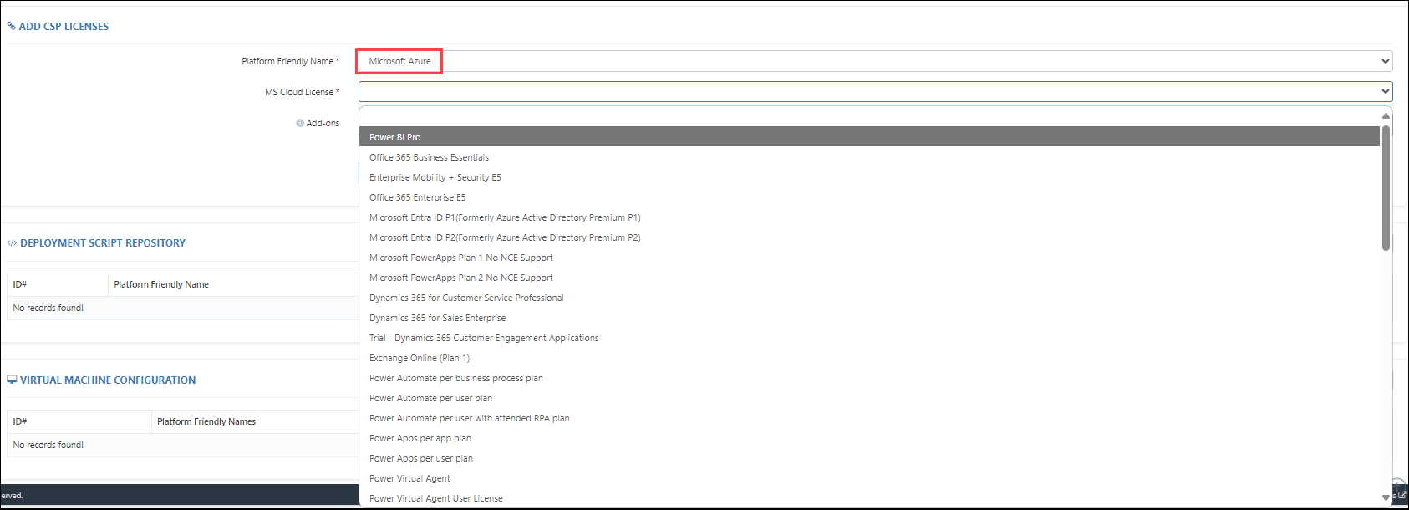Screen dimensions: 1409x510
Task: Select Dynamics 365 for Customer Service Professional
Action: click(x=869, y=298)
